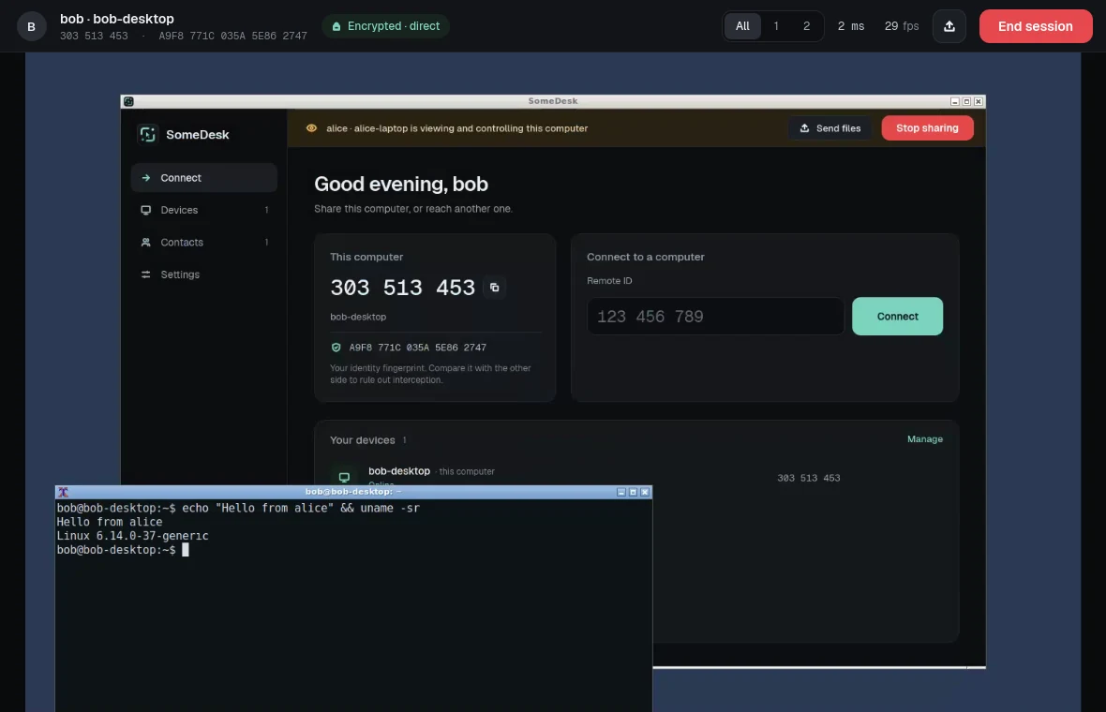Open Settings in the sidebar
1106x712 pixels.
(203, 274)
